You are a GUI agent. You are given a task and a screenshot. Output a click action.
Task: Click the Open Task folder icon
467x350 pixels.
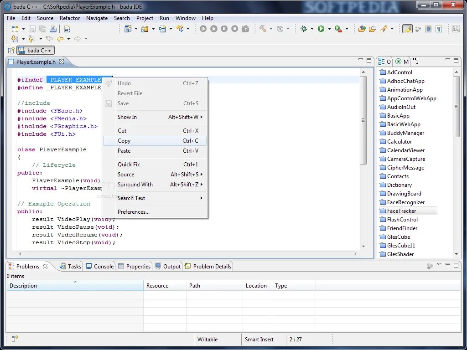(x=372, y=29)
